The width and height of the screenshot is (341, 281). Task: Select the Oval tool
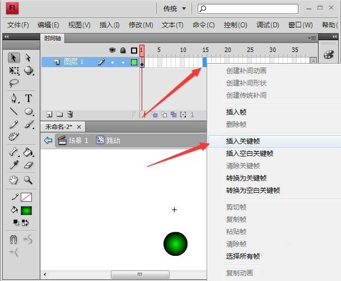pyautogui.click(x=29, y=112)
